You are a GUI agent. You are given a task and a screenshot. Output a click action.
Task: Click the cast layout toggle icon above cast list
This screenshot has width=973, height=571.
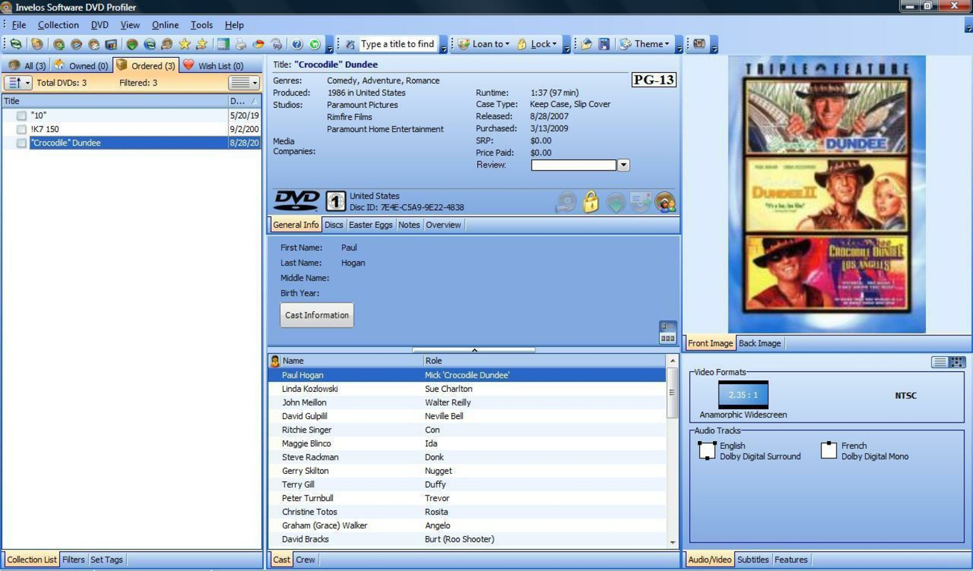668,332
